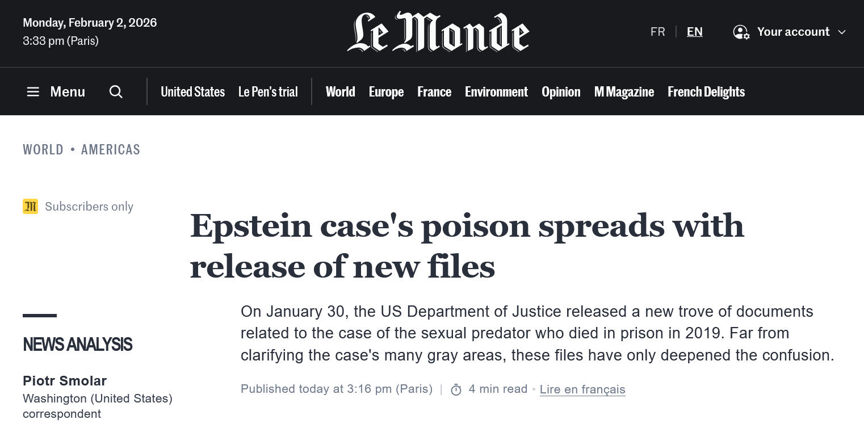Click the WORLD breadcrumb link
The height and width of the screenshot is (432, 864).
[43, 150]
